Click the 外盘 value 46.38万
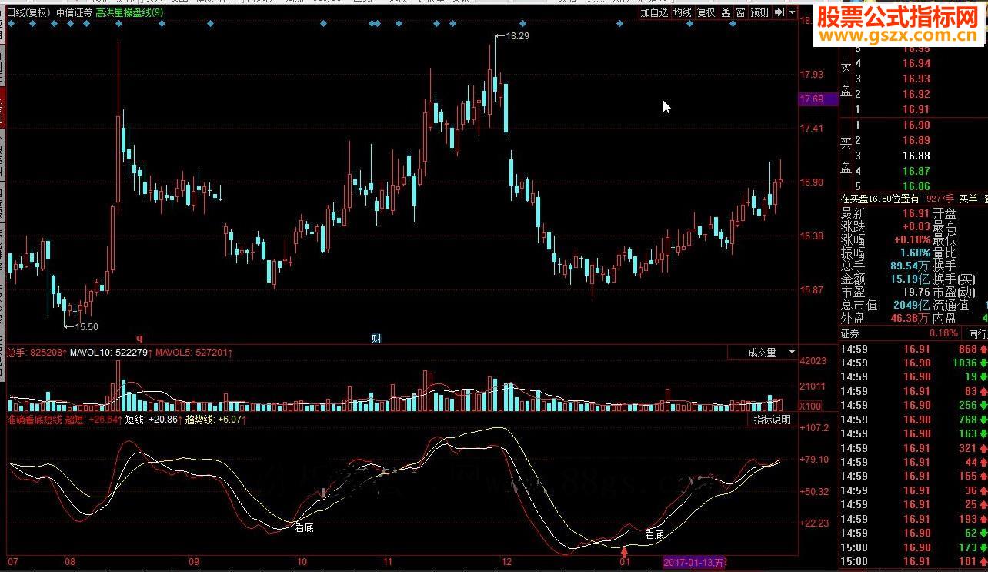Image resolution: width=988 pixels, height=572 pixels. (x=910, y=319)
